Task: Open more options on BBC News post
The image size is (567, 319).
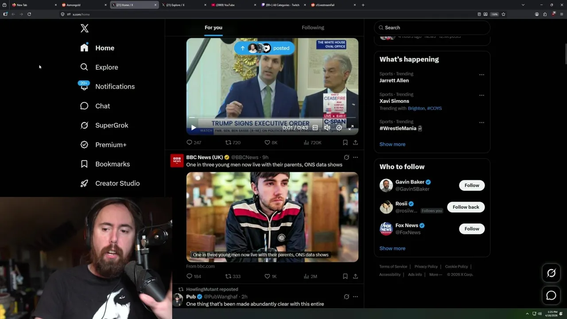Action: tap(355, 157)
